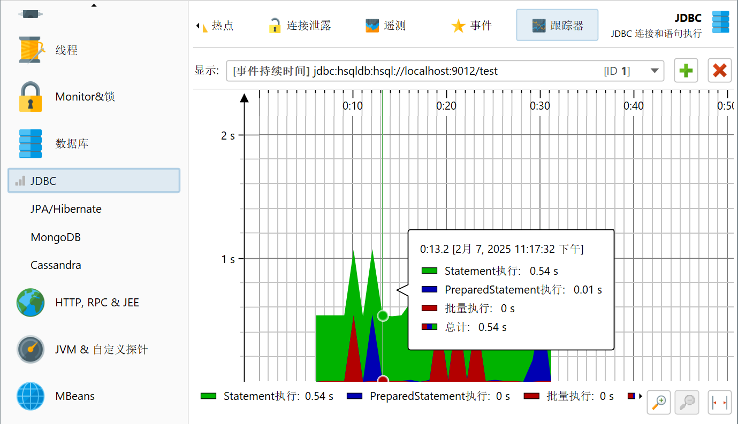Click the 0:40 time axis label
Viewport: 738px width, 424px height.
(634, 106)
